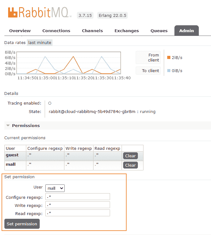The image size is (211, 235).
Task: Clear permissions for mall user
Action: tap(130, 165)
